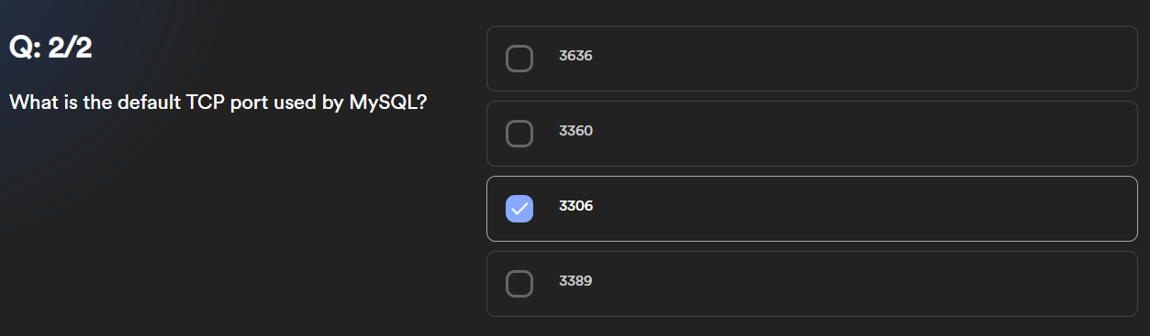The width and height of the screenshot is (1150, 336).
Task: Click the MySQL default port question text
Action: (218, 103)
